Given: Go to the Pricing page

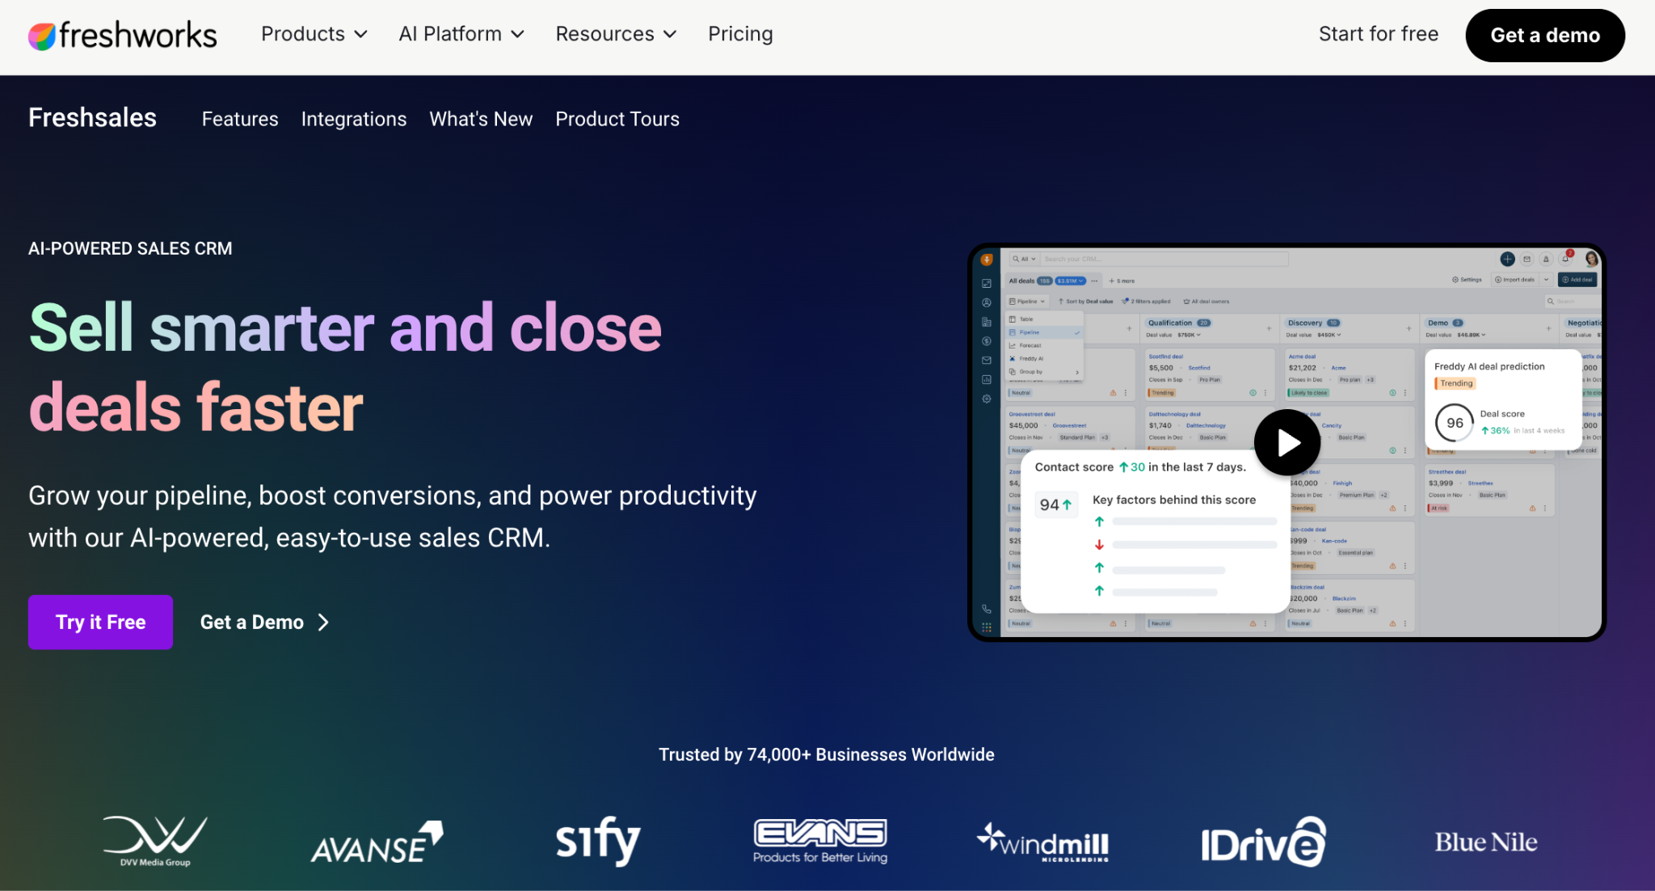Looking at the screenshot, I should click(x=740, y=34).
